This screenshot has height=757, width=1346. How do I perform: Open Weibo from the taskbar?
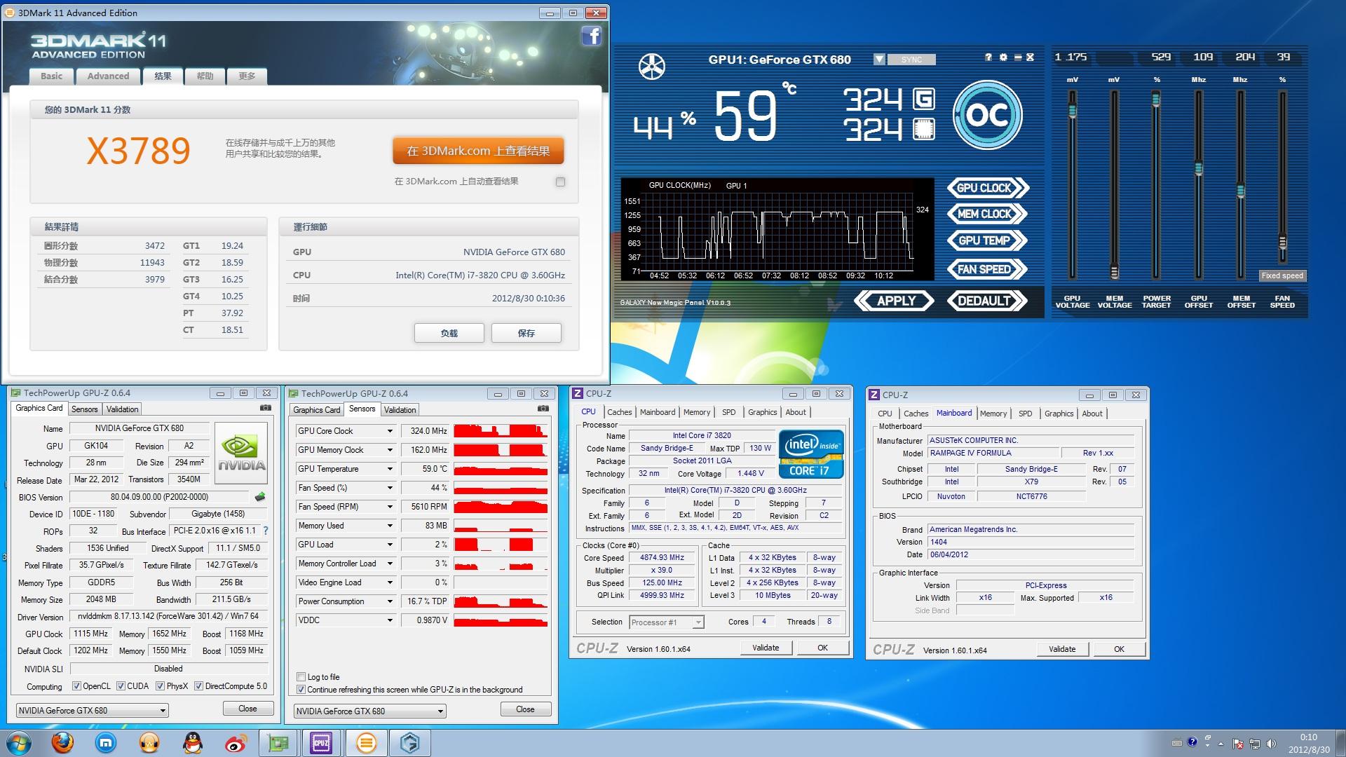click(236, 743)
